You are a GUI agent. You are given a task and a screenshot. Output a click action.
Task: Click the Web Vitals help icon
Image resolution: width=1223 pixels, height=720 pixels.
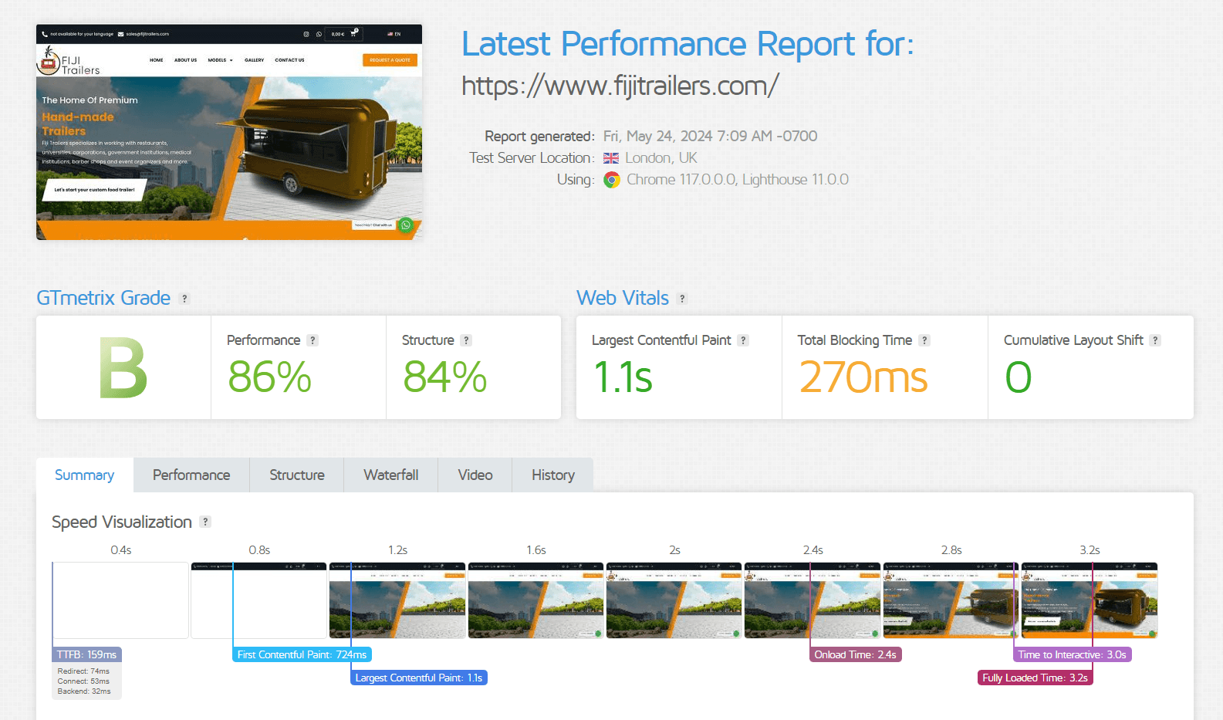pyautogui.click(x=682, y=299)
